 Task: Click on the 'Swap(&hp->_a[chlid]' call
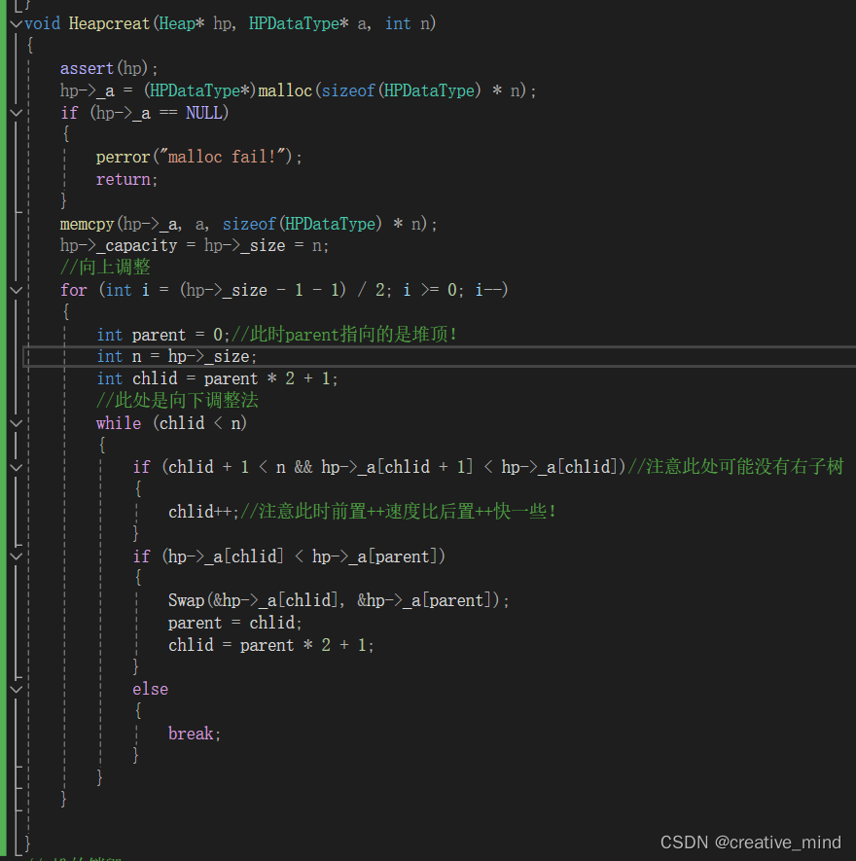339,600
